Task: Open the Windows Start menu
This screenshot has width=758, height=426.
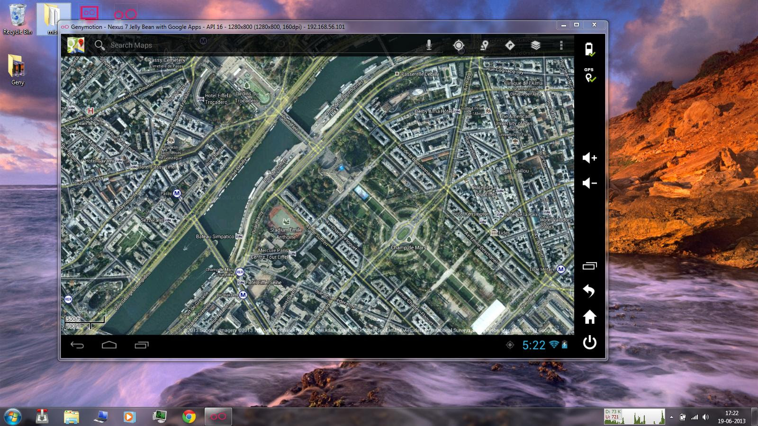Action: (13, 417)
